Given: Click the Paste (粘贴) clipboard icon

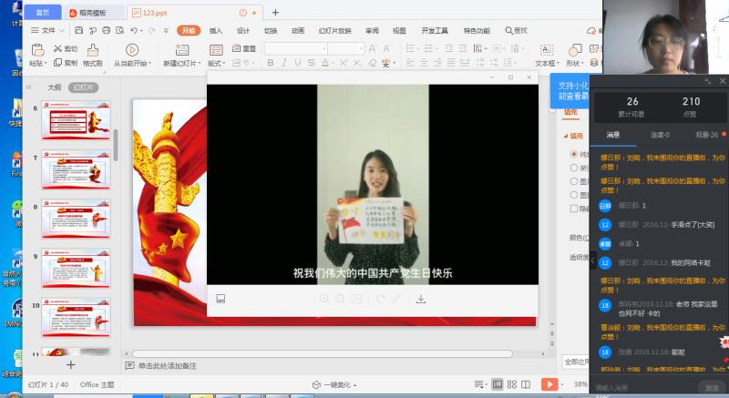Looking at the screenshot, I should (x=36, y=50).
